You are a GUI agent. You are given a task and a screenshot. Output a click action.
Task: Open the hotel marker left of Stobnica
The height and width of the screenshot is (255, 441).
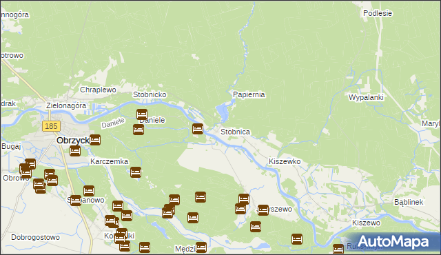[x=198, y=129]
